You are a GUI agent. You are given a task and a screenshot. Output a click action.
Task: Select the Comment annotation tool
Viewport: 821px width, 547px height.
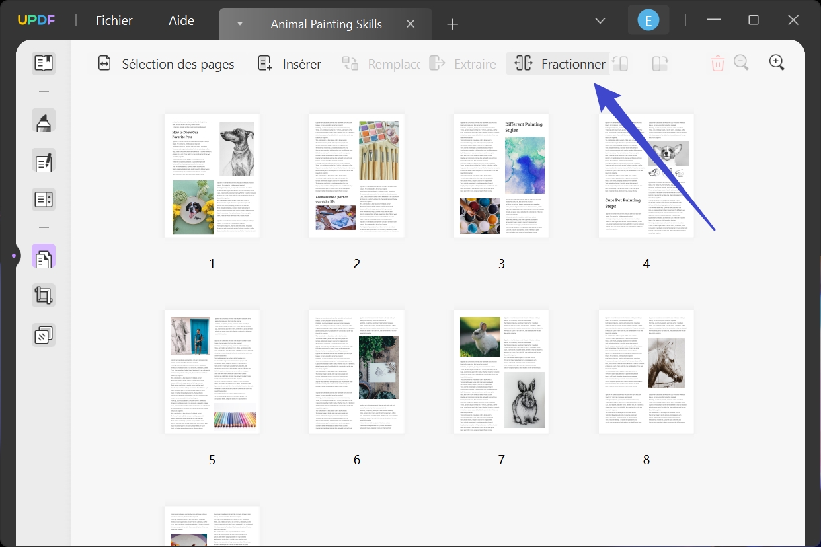coord(43,121)
